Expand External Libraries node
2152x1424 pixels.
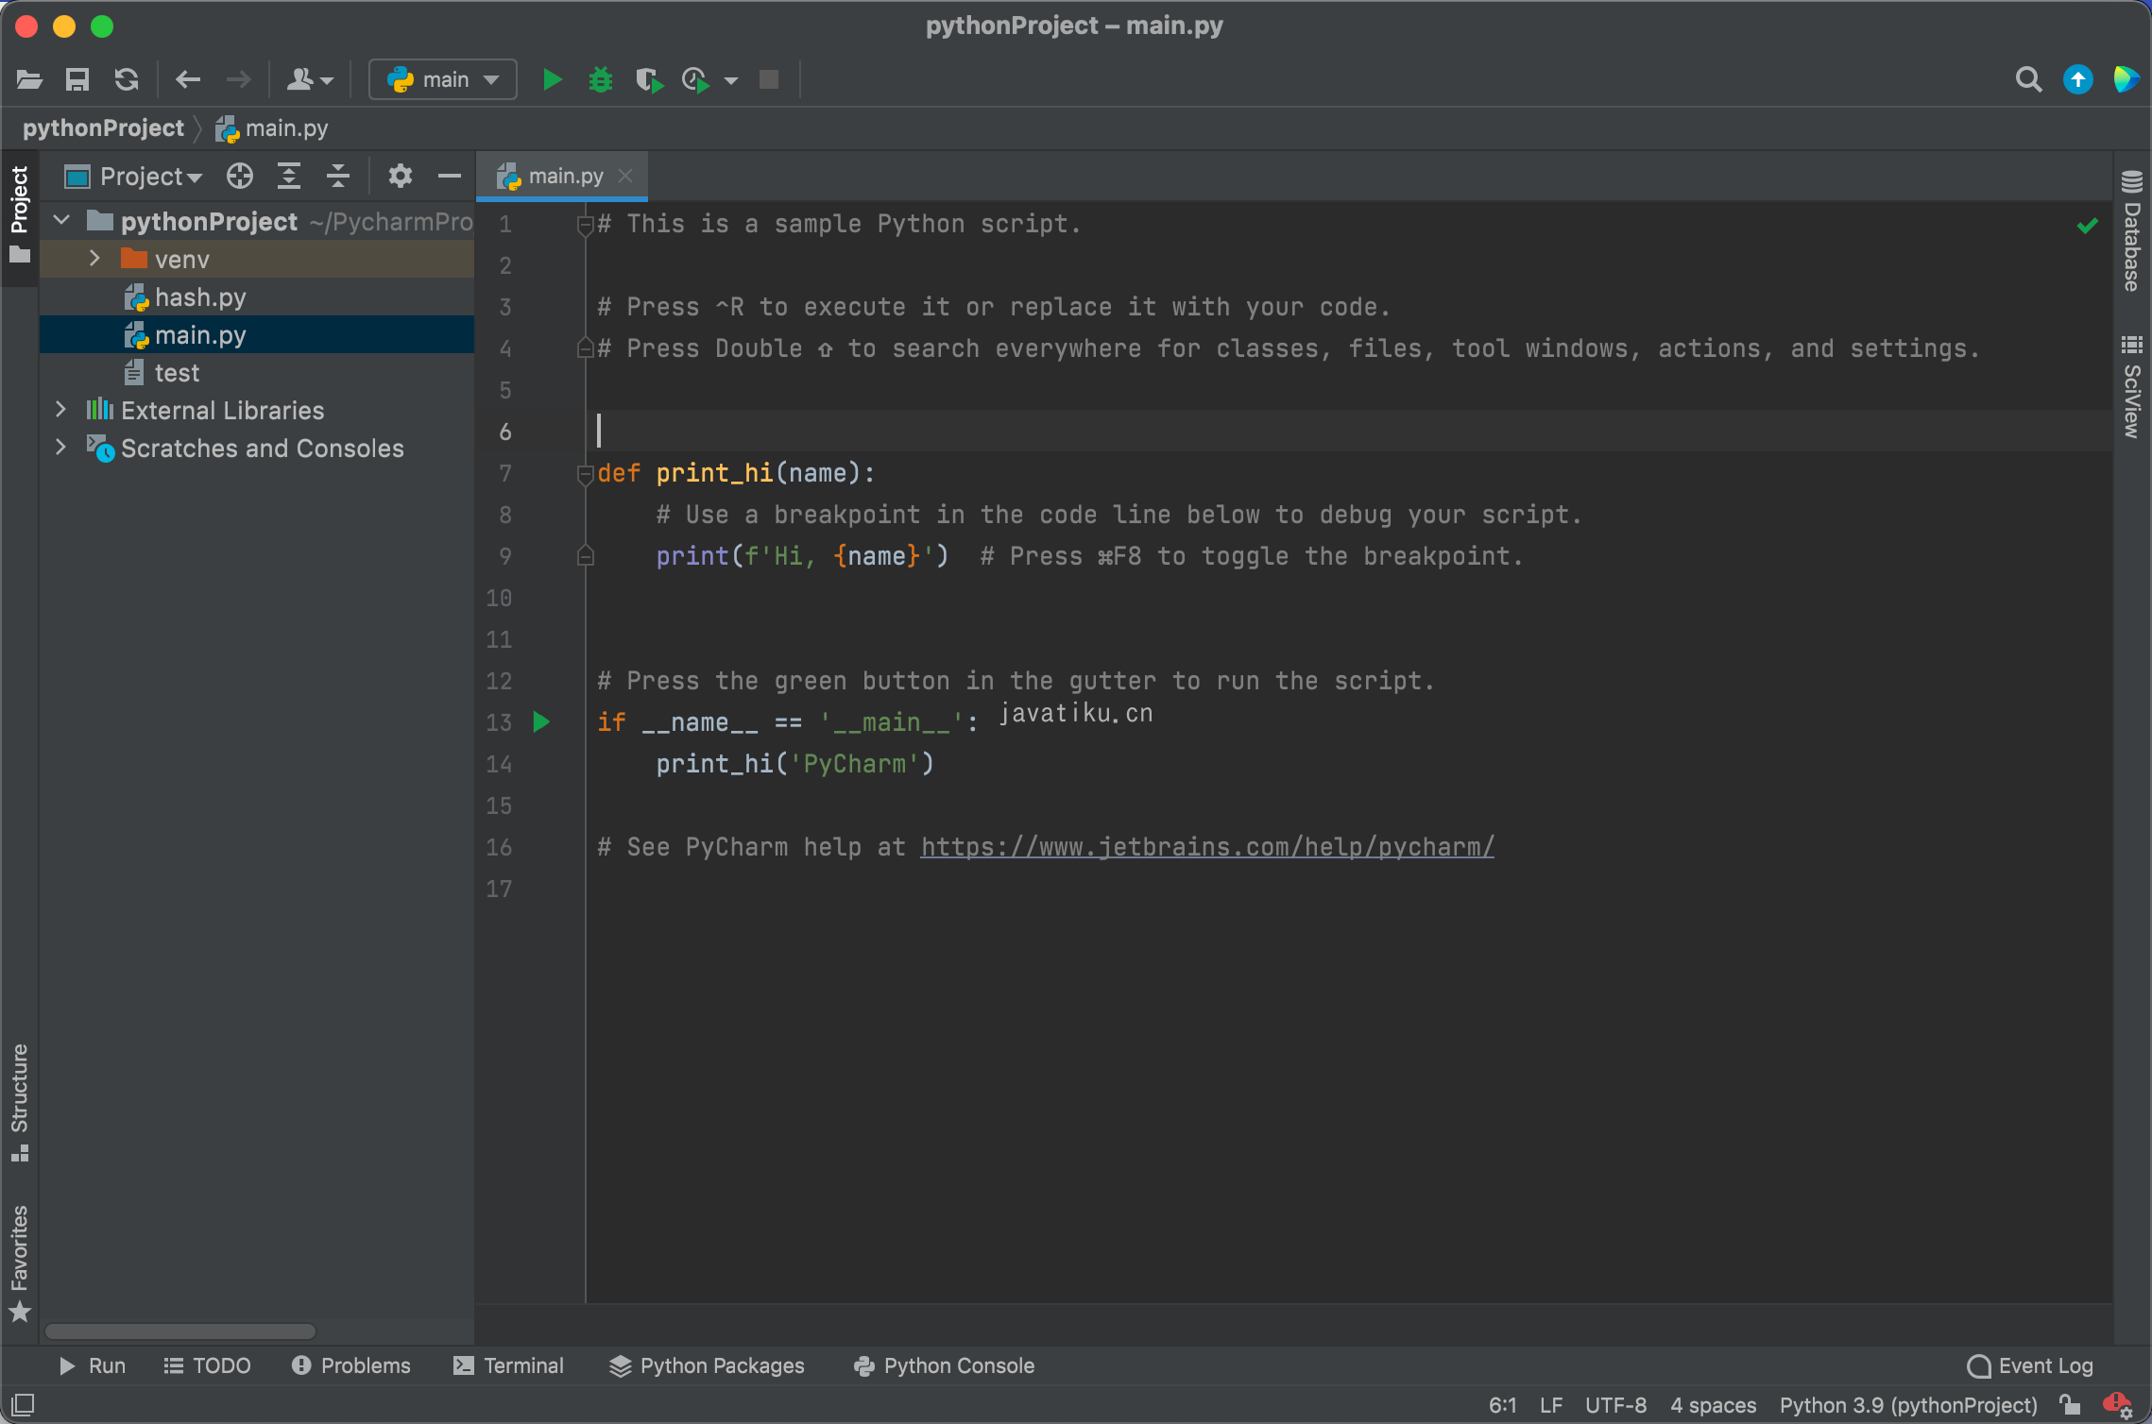[61, 410]
